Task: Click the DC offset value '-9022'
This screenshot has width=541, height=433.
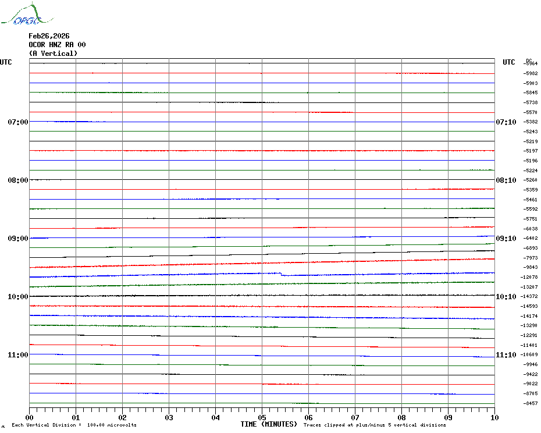Action: click(x=531, y=384)
